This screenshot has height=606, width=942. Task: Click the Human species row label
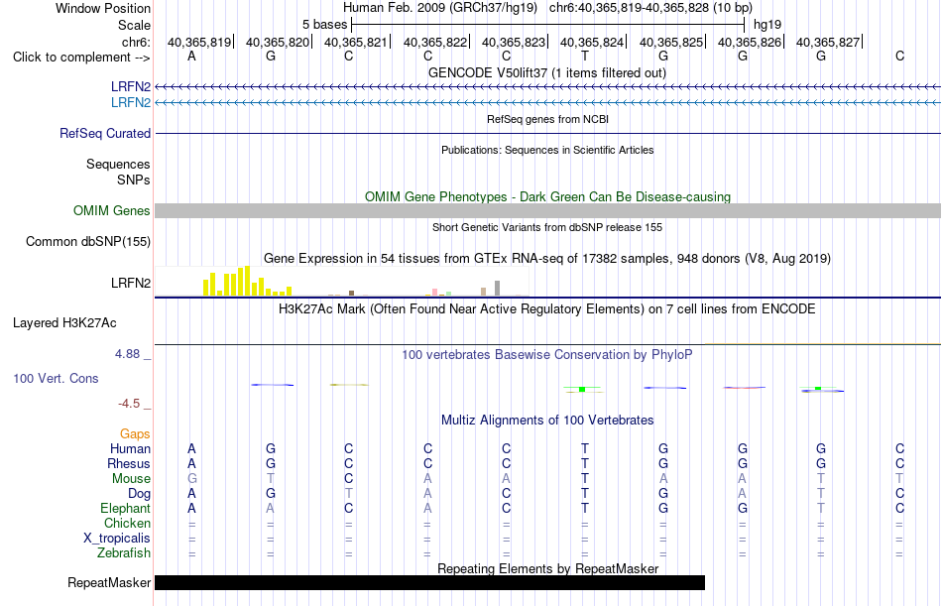[130, 448]
